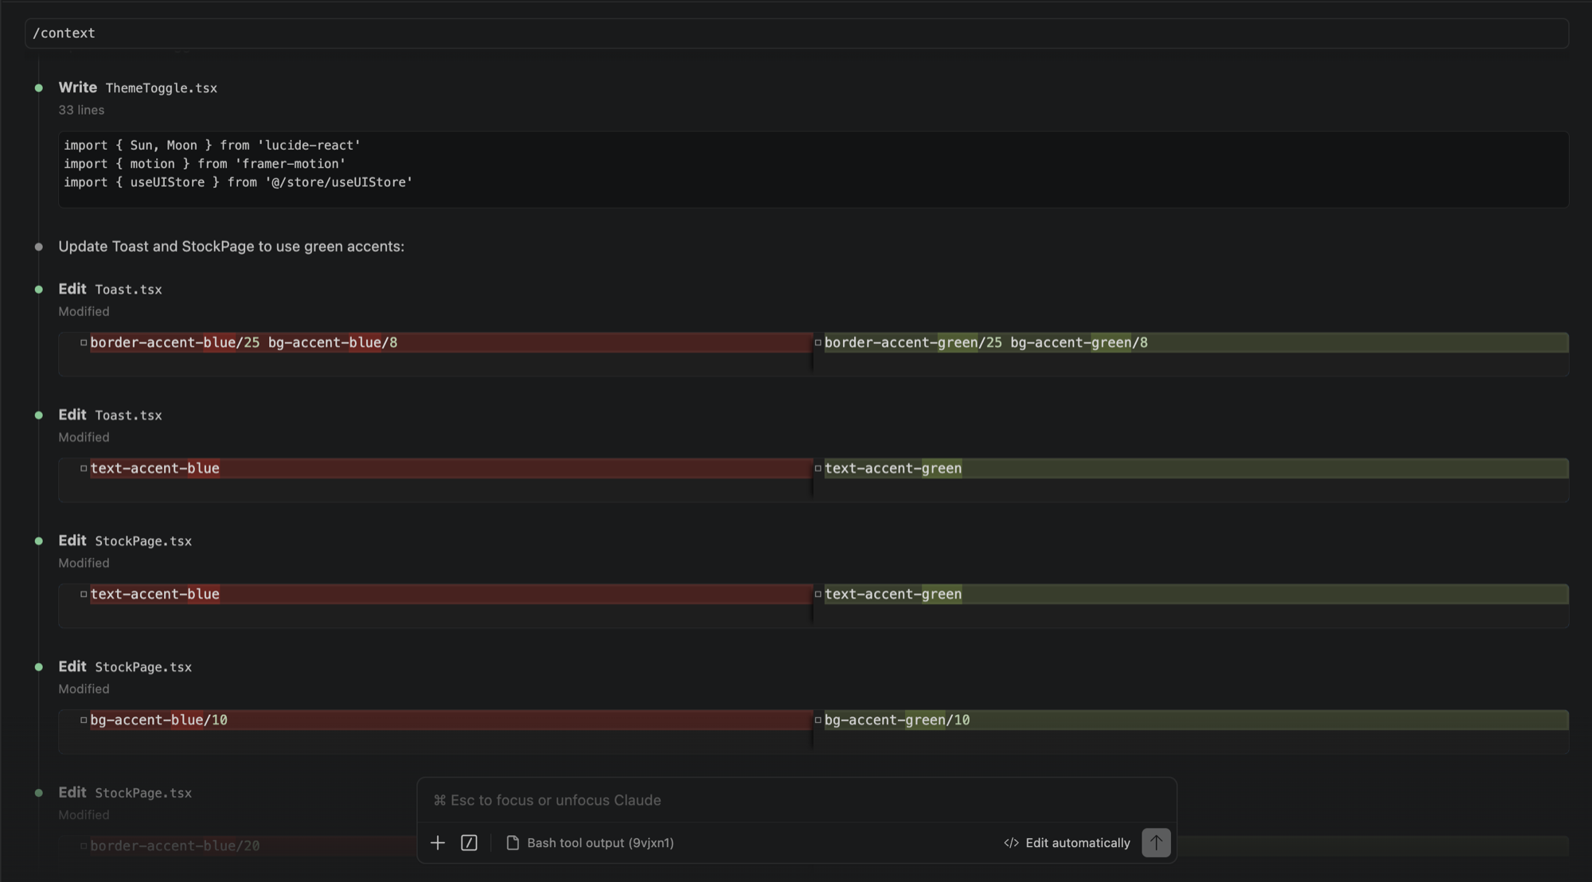The image size is (1592, 882).
Task: Select the slash command icon in the input bar
Action: pyautogui.click(x=469, y=842)
